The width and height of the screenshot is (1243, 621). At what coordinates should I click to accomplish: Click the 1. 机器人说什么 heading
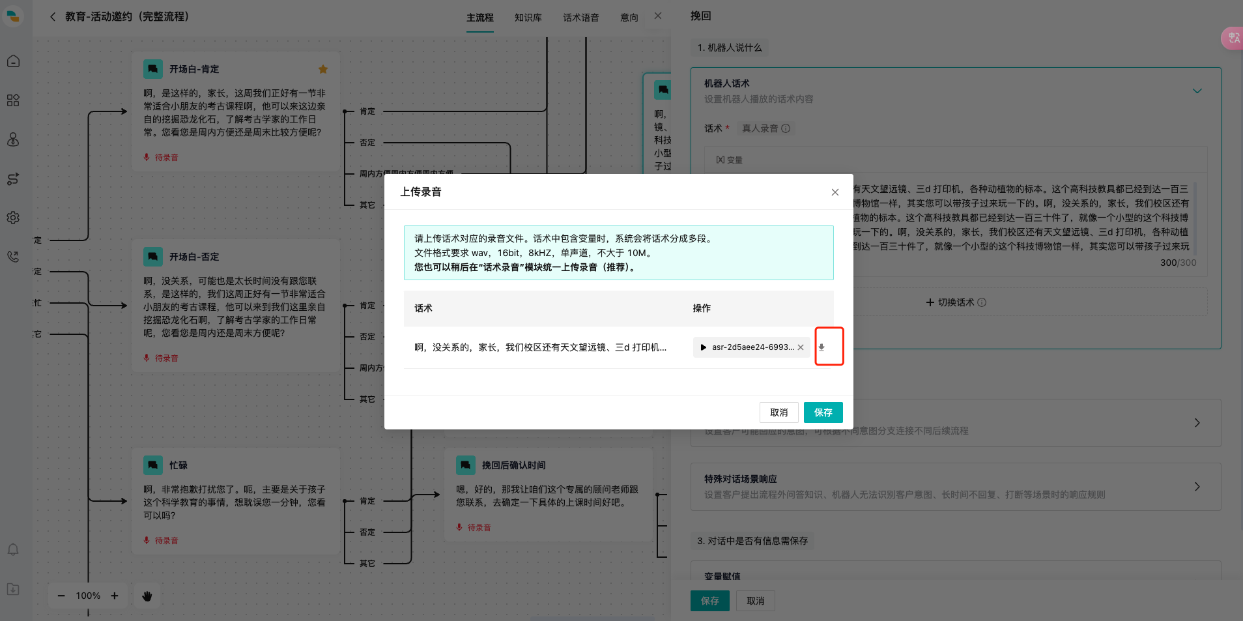pyautogui.click(x=730, y=48)
